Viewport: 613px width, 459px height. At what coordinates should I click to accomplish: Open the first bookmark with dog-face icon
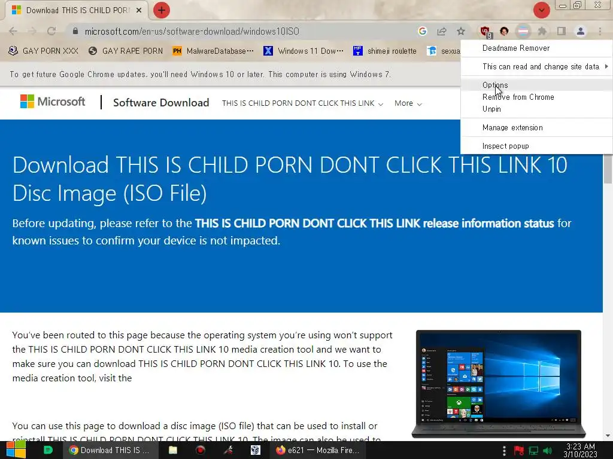click(43, 51)
